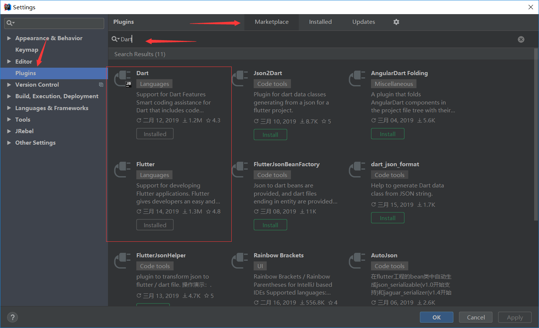Open the FlutterJsonHelper plugin title

click(x=161, y=255)
